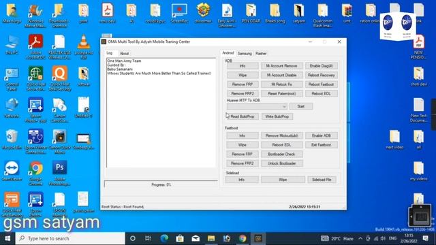Select the Samsung tab

pos(245,53)
